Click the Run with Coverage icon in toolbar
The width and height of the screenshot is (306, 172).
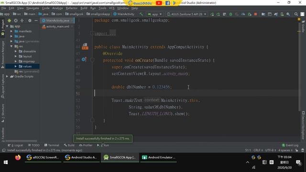237,14
